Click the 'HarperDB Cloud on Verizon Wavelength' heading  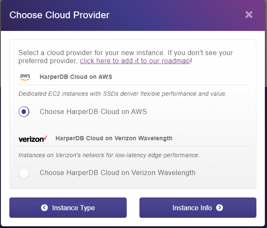[x=114, y=138]
